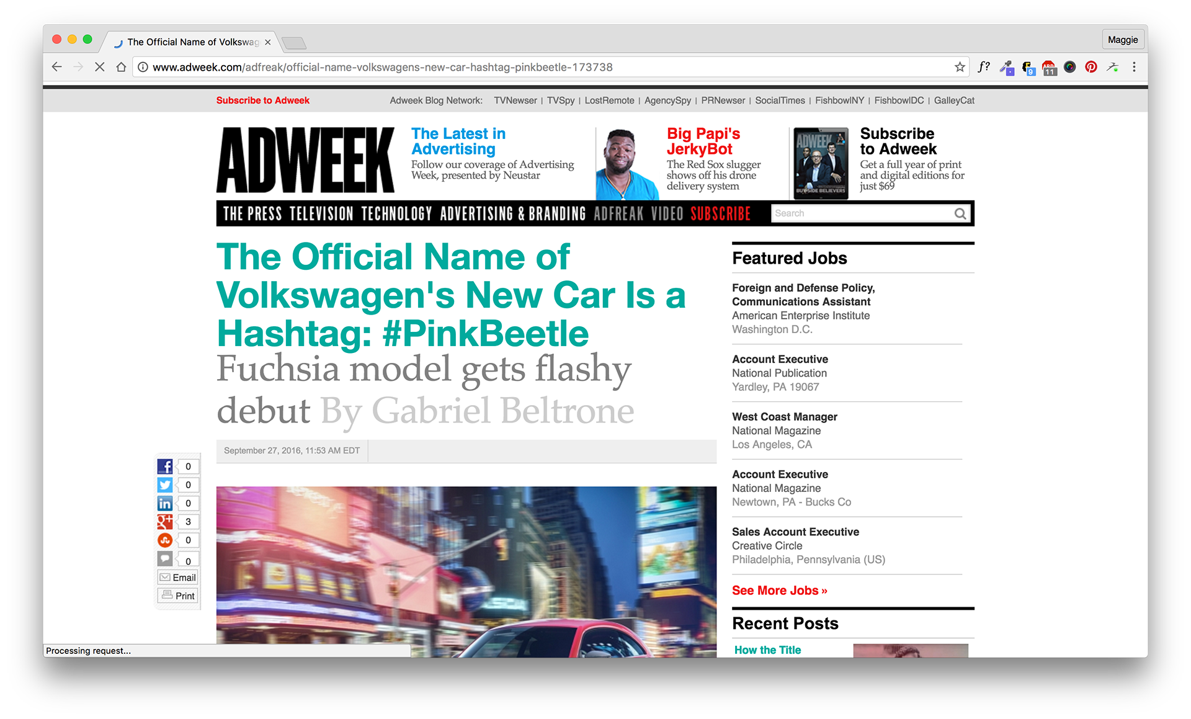Viewport: 1191px width, 719px height.
Task: Bookmark this page with the star icon
Action: pos(960,67)
